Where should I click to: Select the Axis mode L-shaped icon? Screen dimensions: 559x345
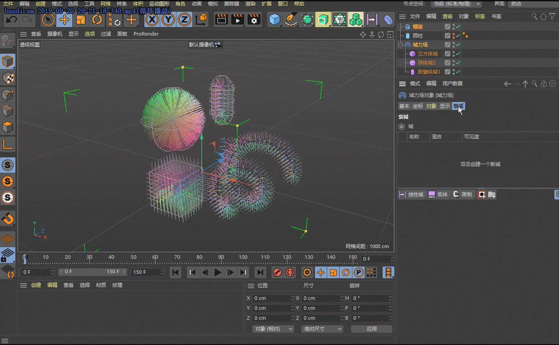tap(8, 144)
